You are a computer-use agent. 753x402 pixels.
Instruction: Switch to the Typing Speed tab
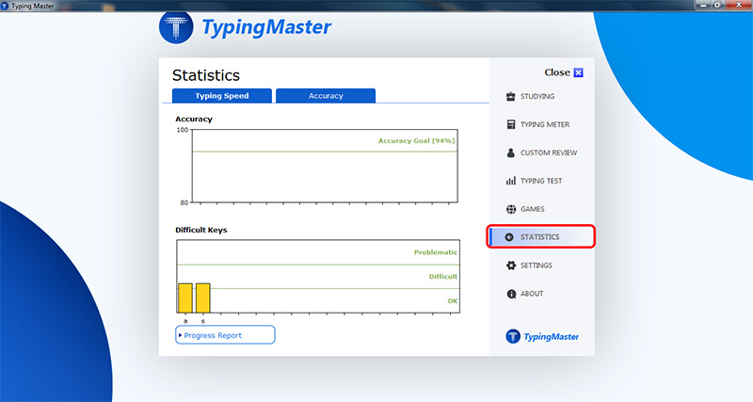tap(222, 96)
